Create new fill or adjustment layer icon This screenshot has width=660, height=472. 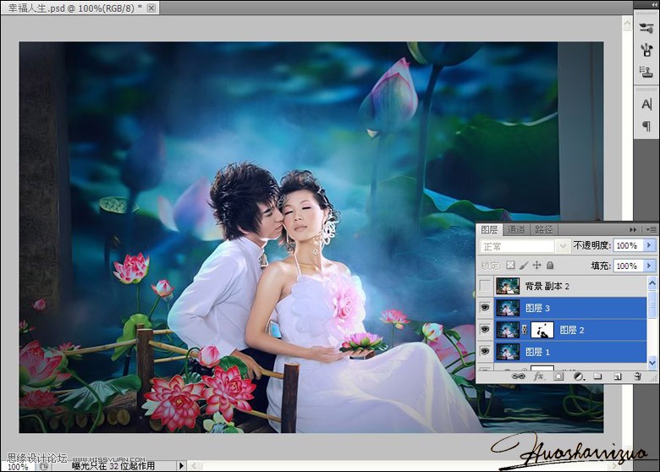(579, 377)
